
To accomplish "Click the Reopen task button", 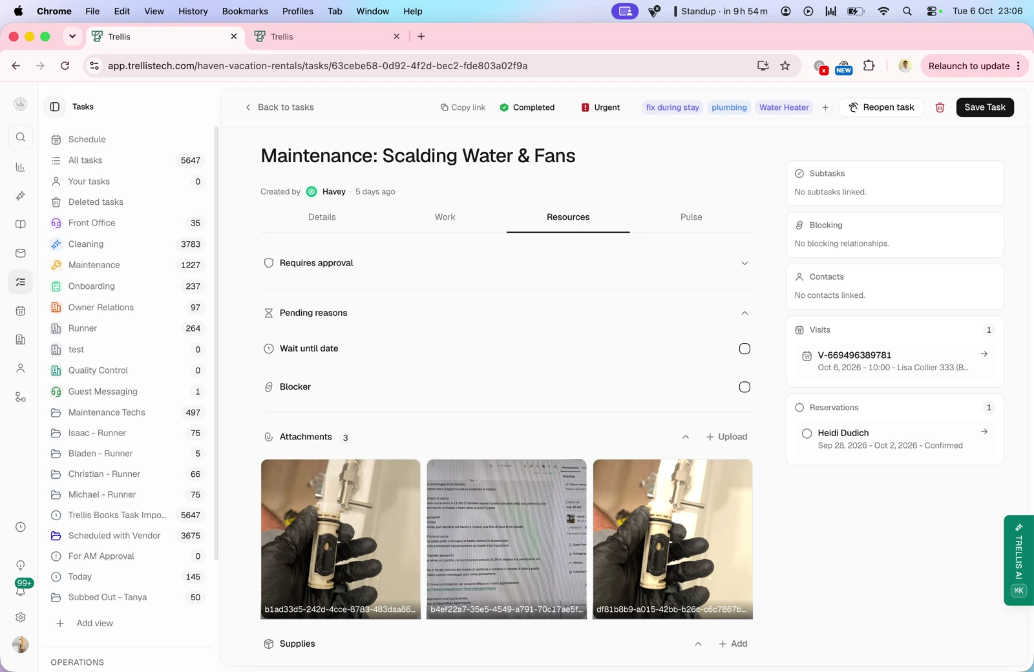I will [881, 107].
